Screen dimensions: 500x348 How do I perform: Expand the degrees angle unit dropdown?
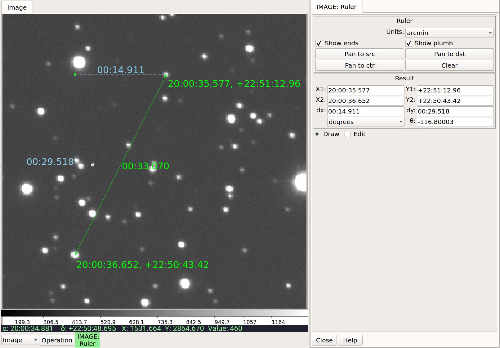pyautogui.click(x=366, y=122)
